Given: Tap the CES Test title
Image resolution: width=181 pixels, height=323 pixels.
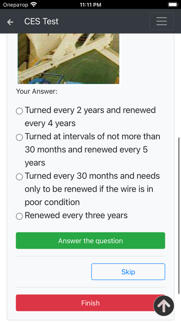Looking at the screenshot, I should click(41, 21).
